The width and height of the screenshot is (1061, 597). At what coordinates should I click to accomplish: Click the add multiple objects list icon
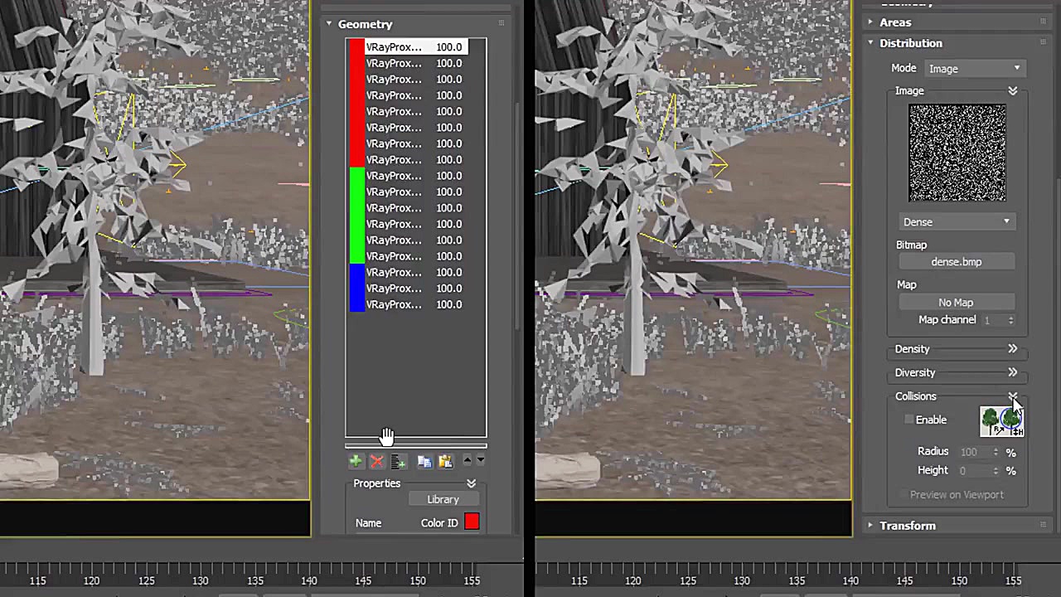398,461
